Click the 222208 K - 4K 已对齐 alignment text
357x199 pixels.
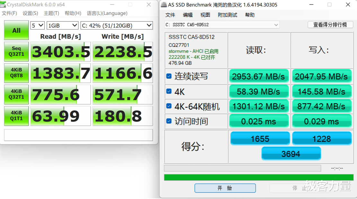point(192,57)
